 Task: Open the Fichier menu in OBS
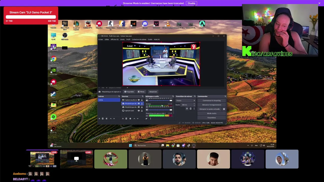[x=100, y=39]
